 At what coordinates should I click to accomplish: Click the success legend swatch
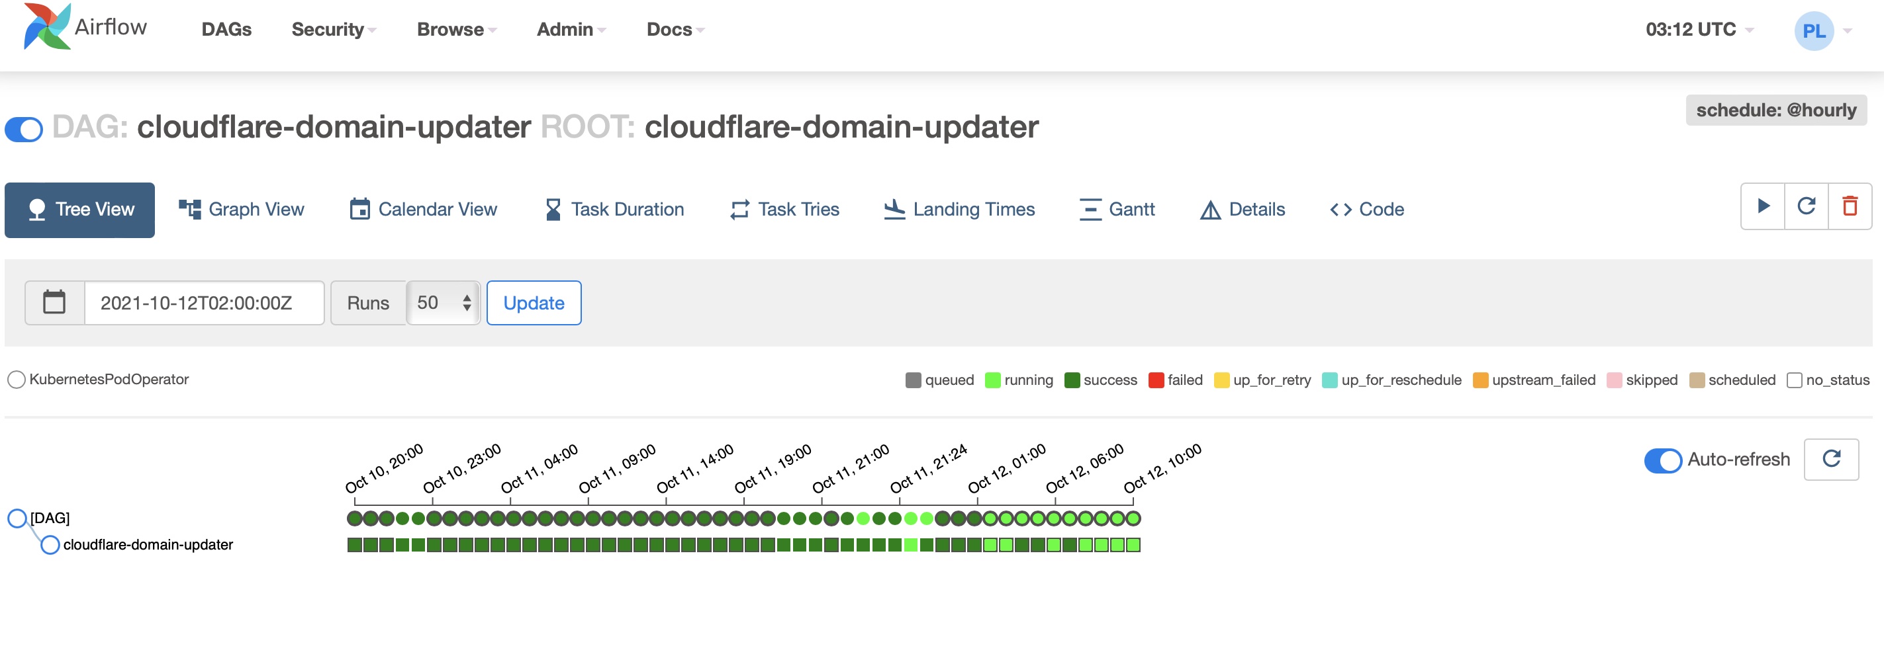[x=1072, y=381]
